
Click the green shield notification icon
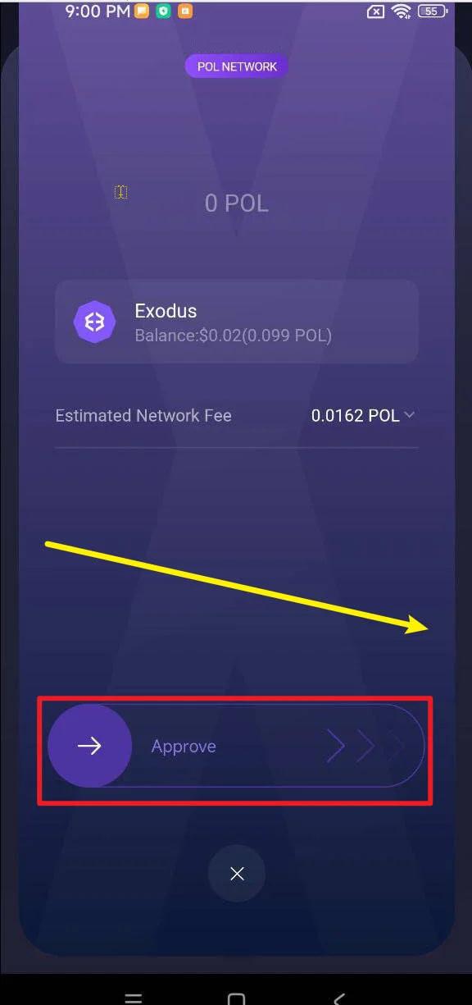pyautogui.click(x=164, y=11)
